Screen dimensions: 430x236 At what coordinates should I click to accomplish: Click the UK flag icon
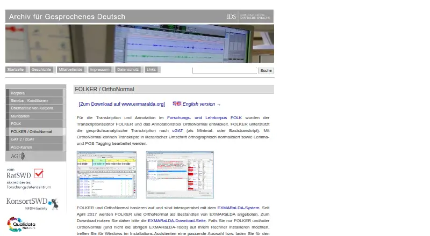tap(177, 104)
